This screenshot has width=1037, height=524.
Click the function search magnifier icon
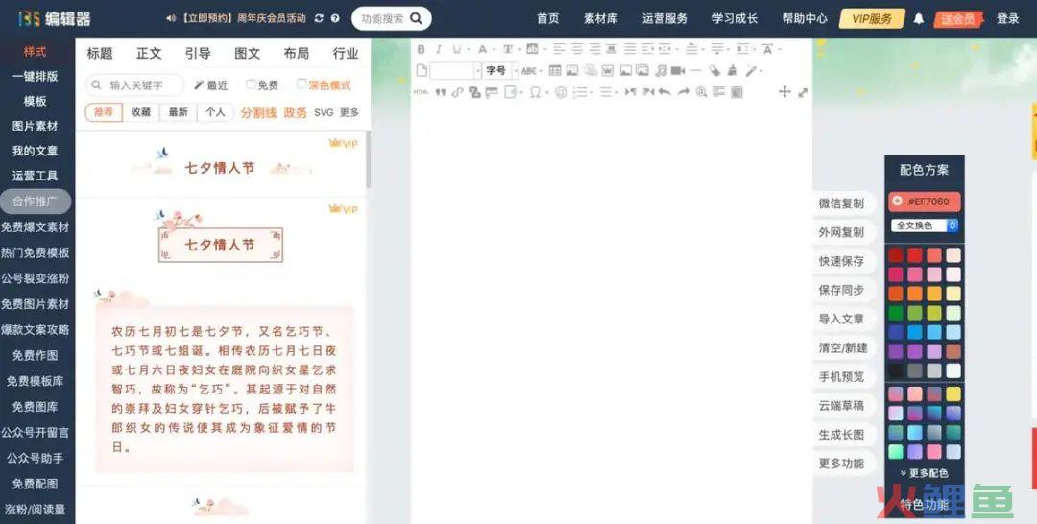click(416, 18)
